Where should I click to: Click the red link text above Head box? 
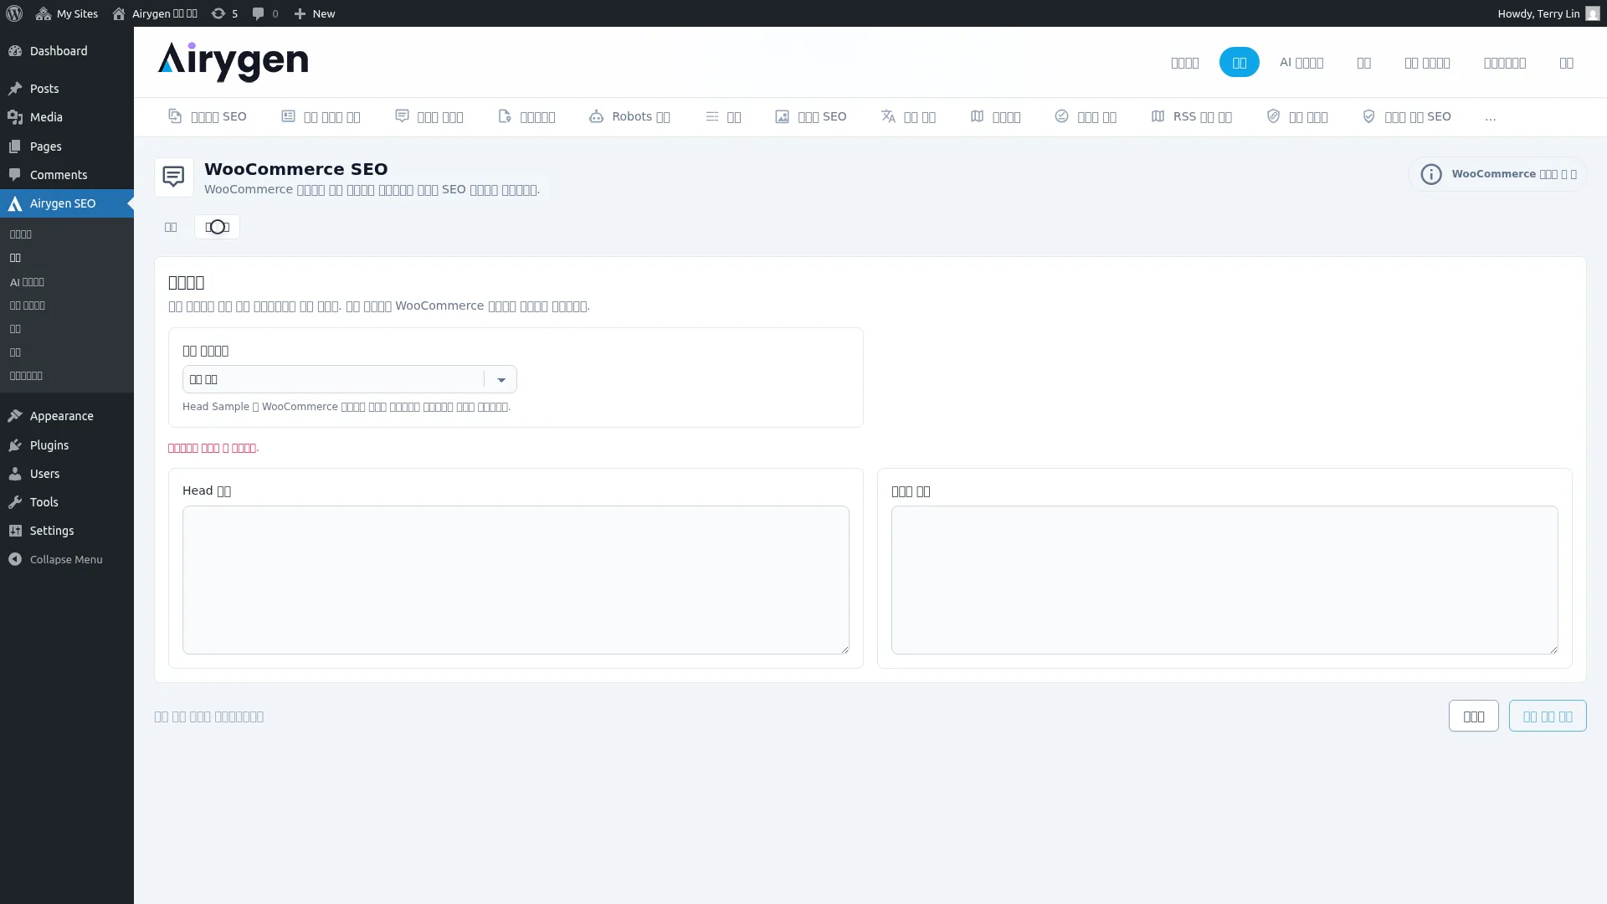213,448
